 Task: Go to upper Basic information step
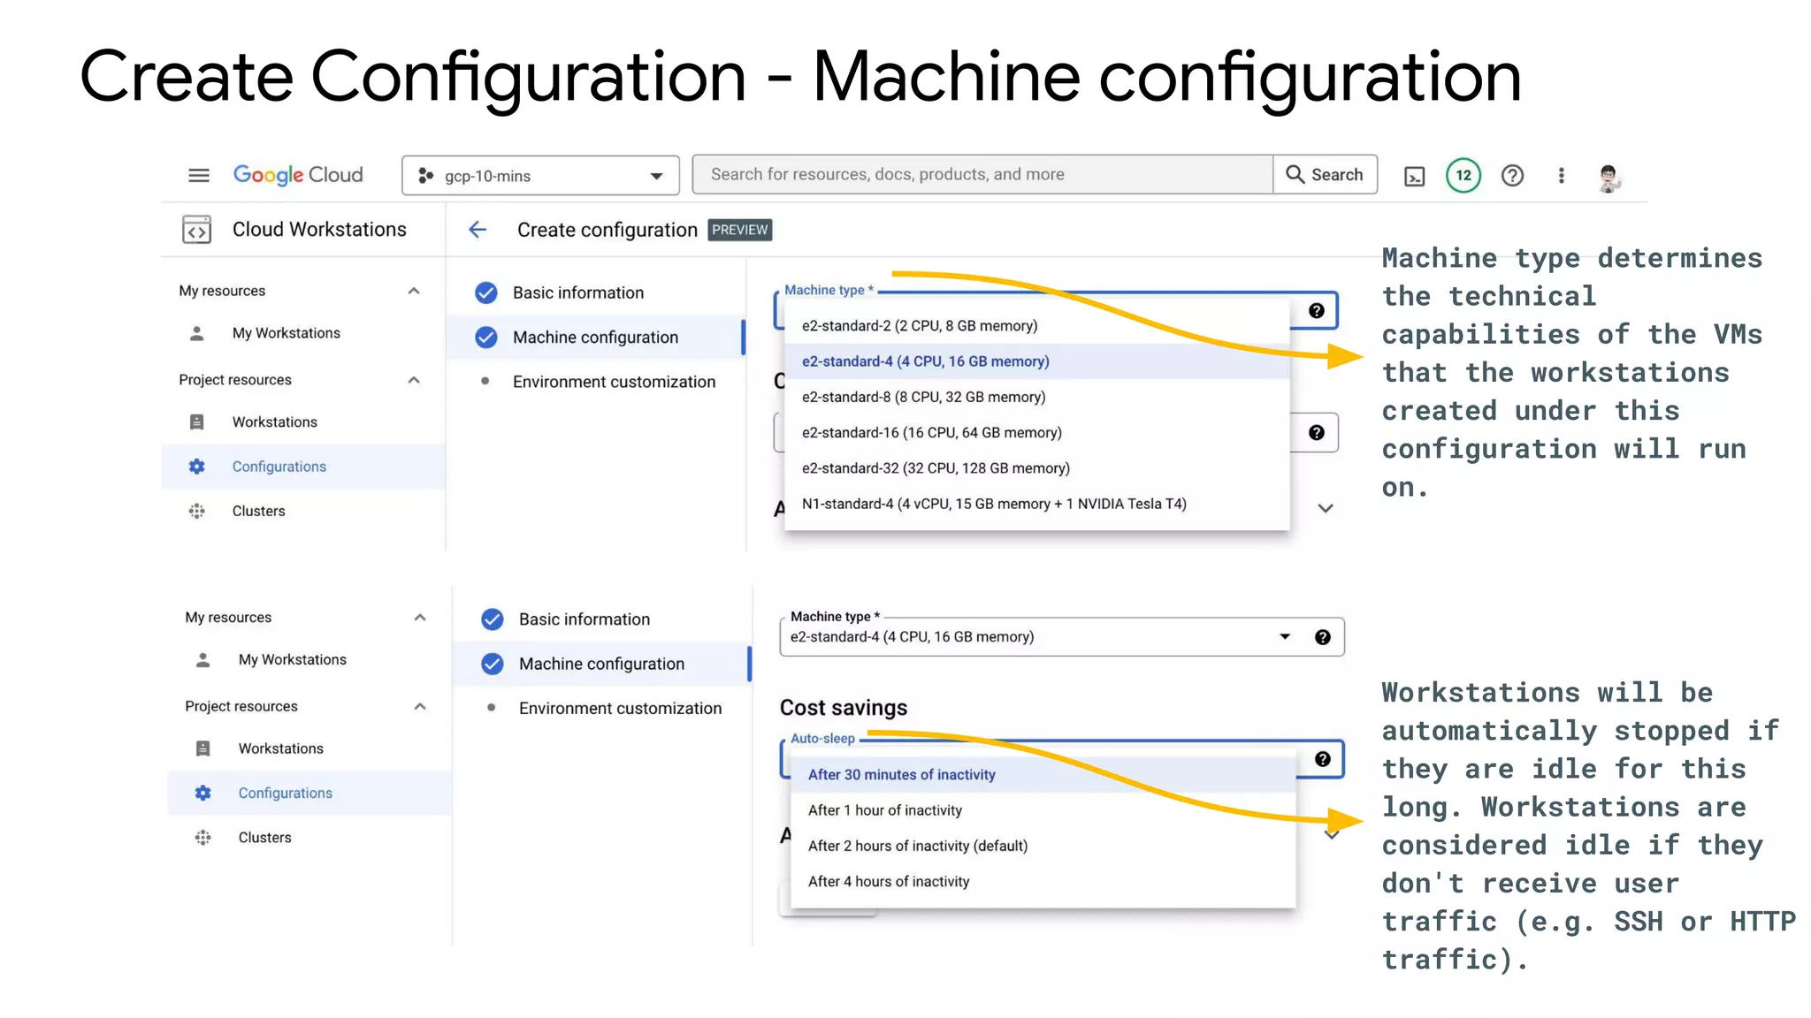tap(578, 292)
